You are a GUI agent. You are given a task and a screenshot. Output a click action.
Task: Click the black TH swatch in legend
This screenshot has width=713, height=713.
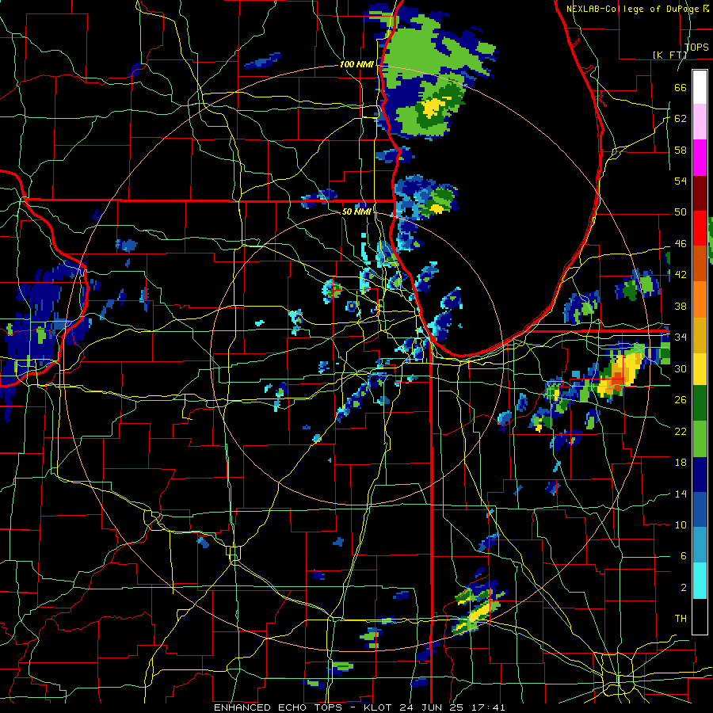pos(700,616)
